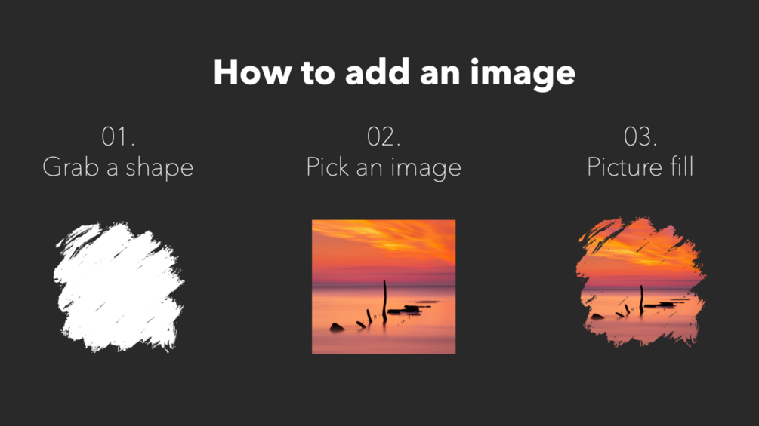Click the word "fill" under step 03

(x=680, y=167)
